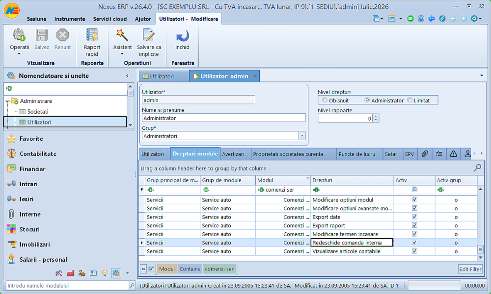This screenshot has height=294, width=491.
Task: Toggle Activ for Redeschide comanda interna
Action: (x=414, y=242)
